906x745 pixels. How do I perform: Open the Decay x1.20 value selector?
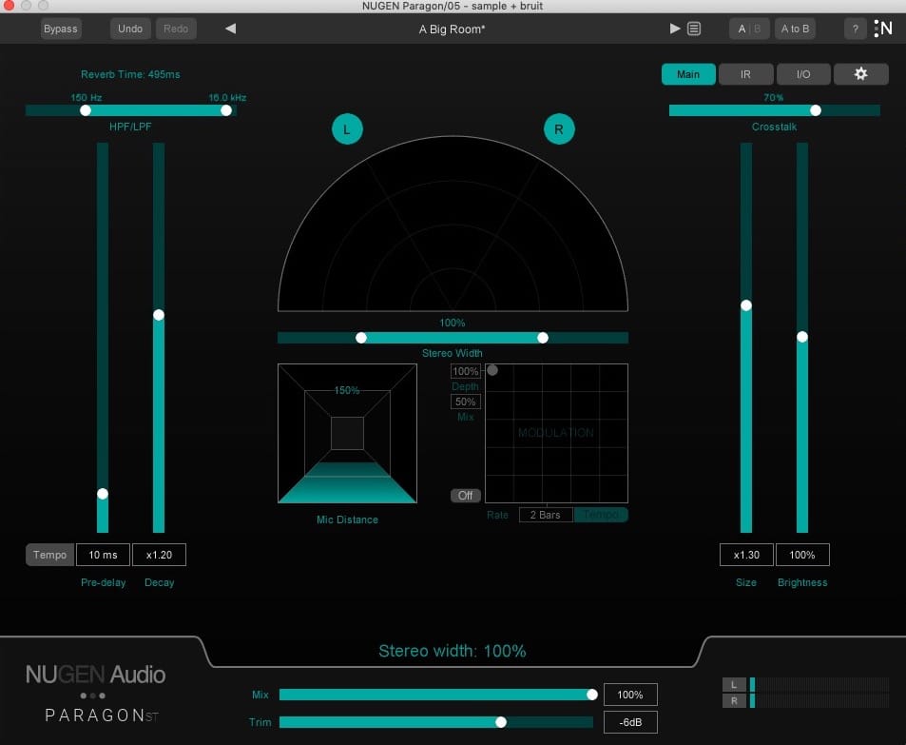159,554
